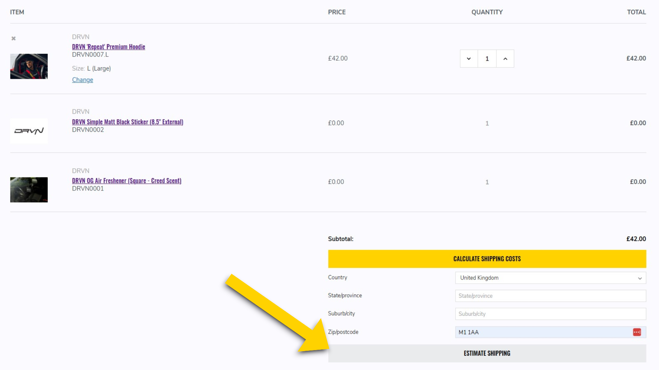The image size is (659, 370).
Task: Click the sticker quantity value 1
Action: pos(487,123)
